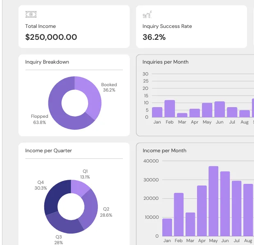Click the 40000 axis label in Income per Month

click(x=151, y=161)
